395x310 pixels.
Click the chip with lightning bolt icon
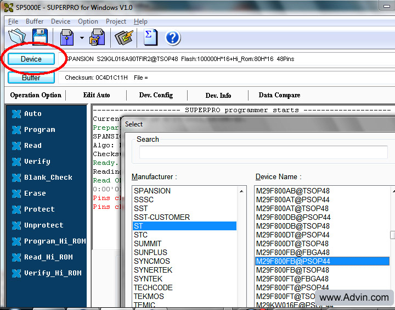click(x=124, y=37)
